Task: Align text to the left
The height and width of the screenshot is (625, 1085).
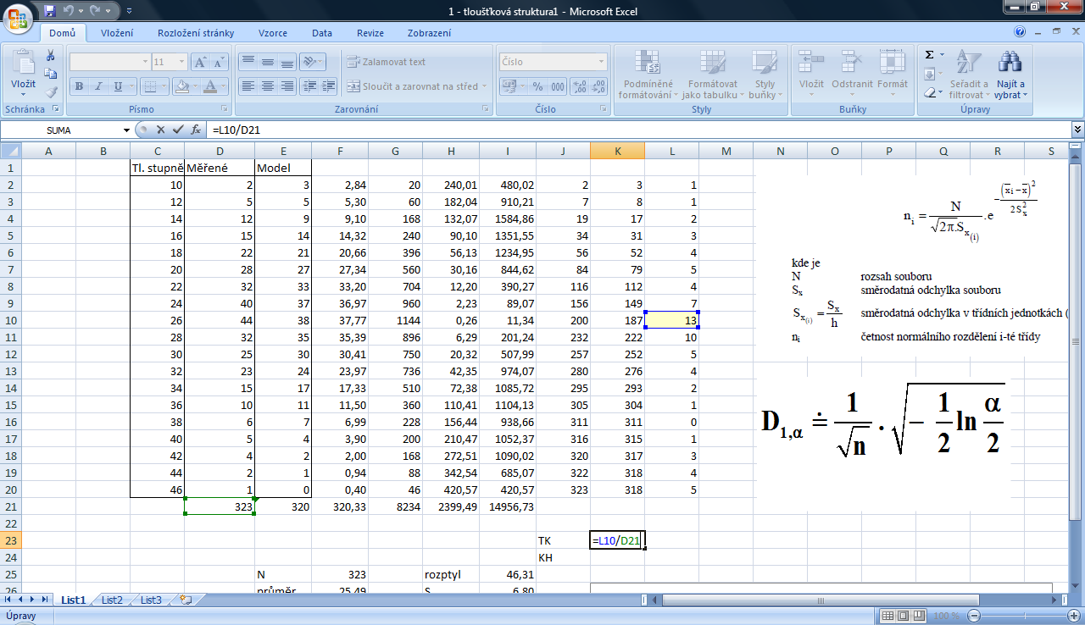Action: click(x=248, y=86)
